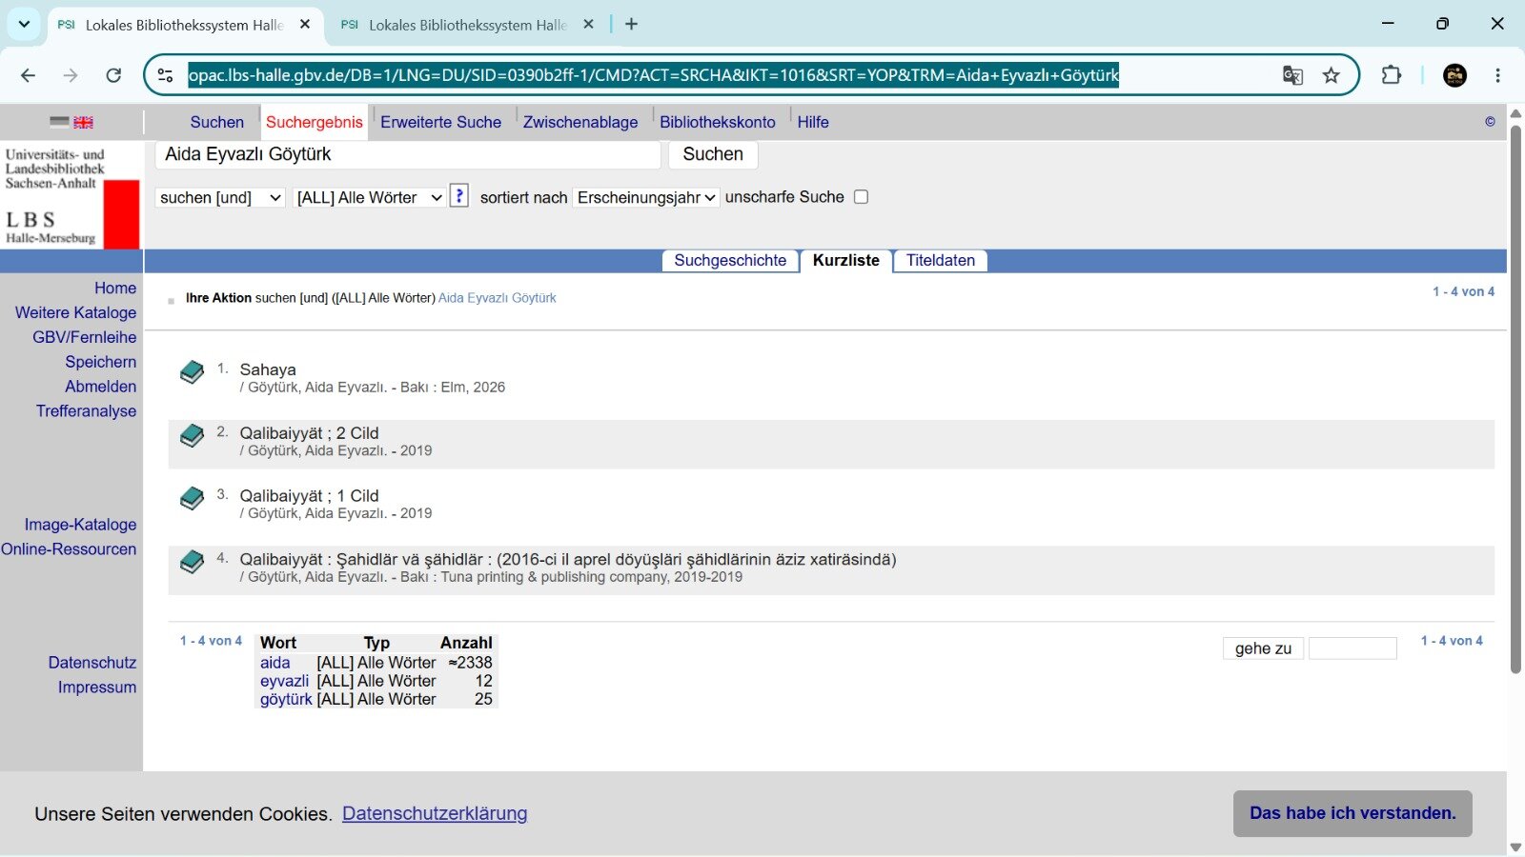Bookmark page with star icon
1525x857 pixels.
coord(1331,75)
